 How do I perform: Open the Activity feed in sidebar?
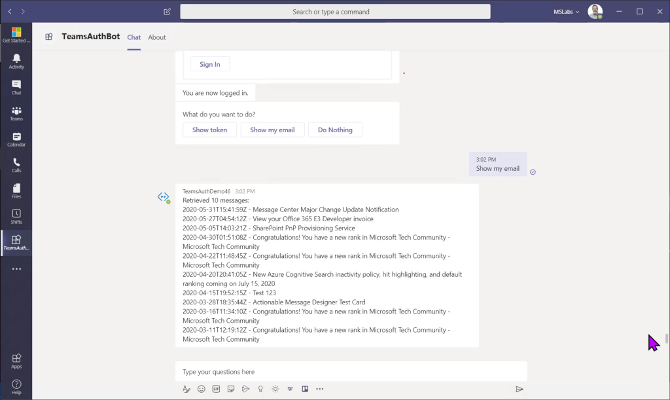point(16,61)
